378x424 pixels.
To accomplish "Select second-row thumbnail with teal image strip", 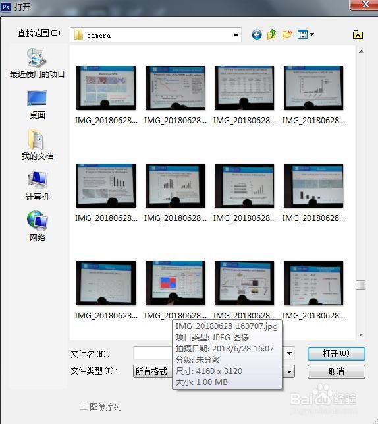I will click(x=313, y=185).
